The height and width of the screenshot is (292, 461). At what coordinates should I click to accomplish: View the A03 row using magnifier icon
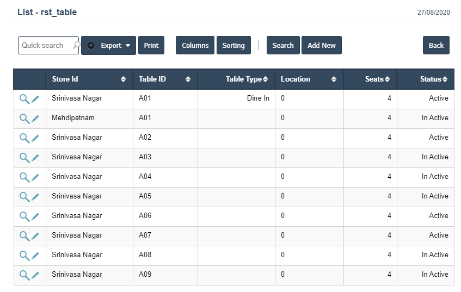(x=24, y=158)
